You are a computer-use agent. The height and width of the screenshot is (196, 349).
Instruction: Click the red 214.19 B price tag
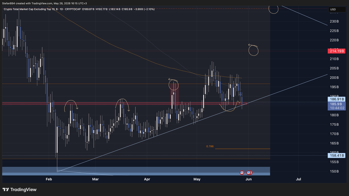coord(336,51)
